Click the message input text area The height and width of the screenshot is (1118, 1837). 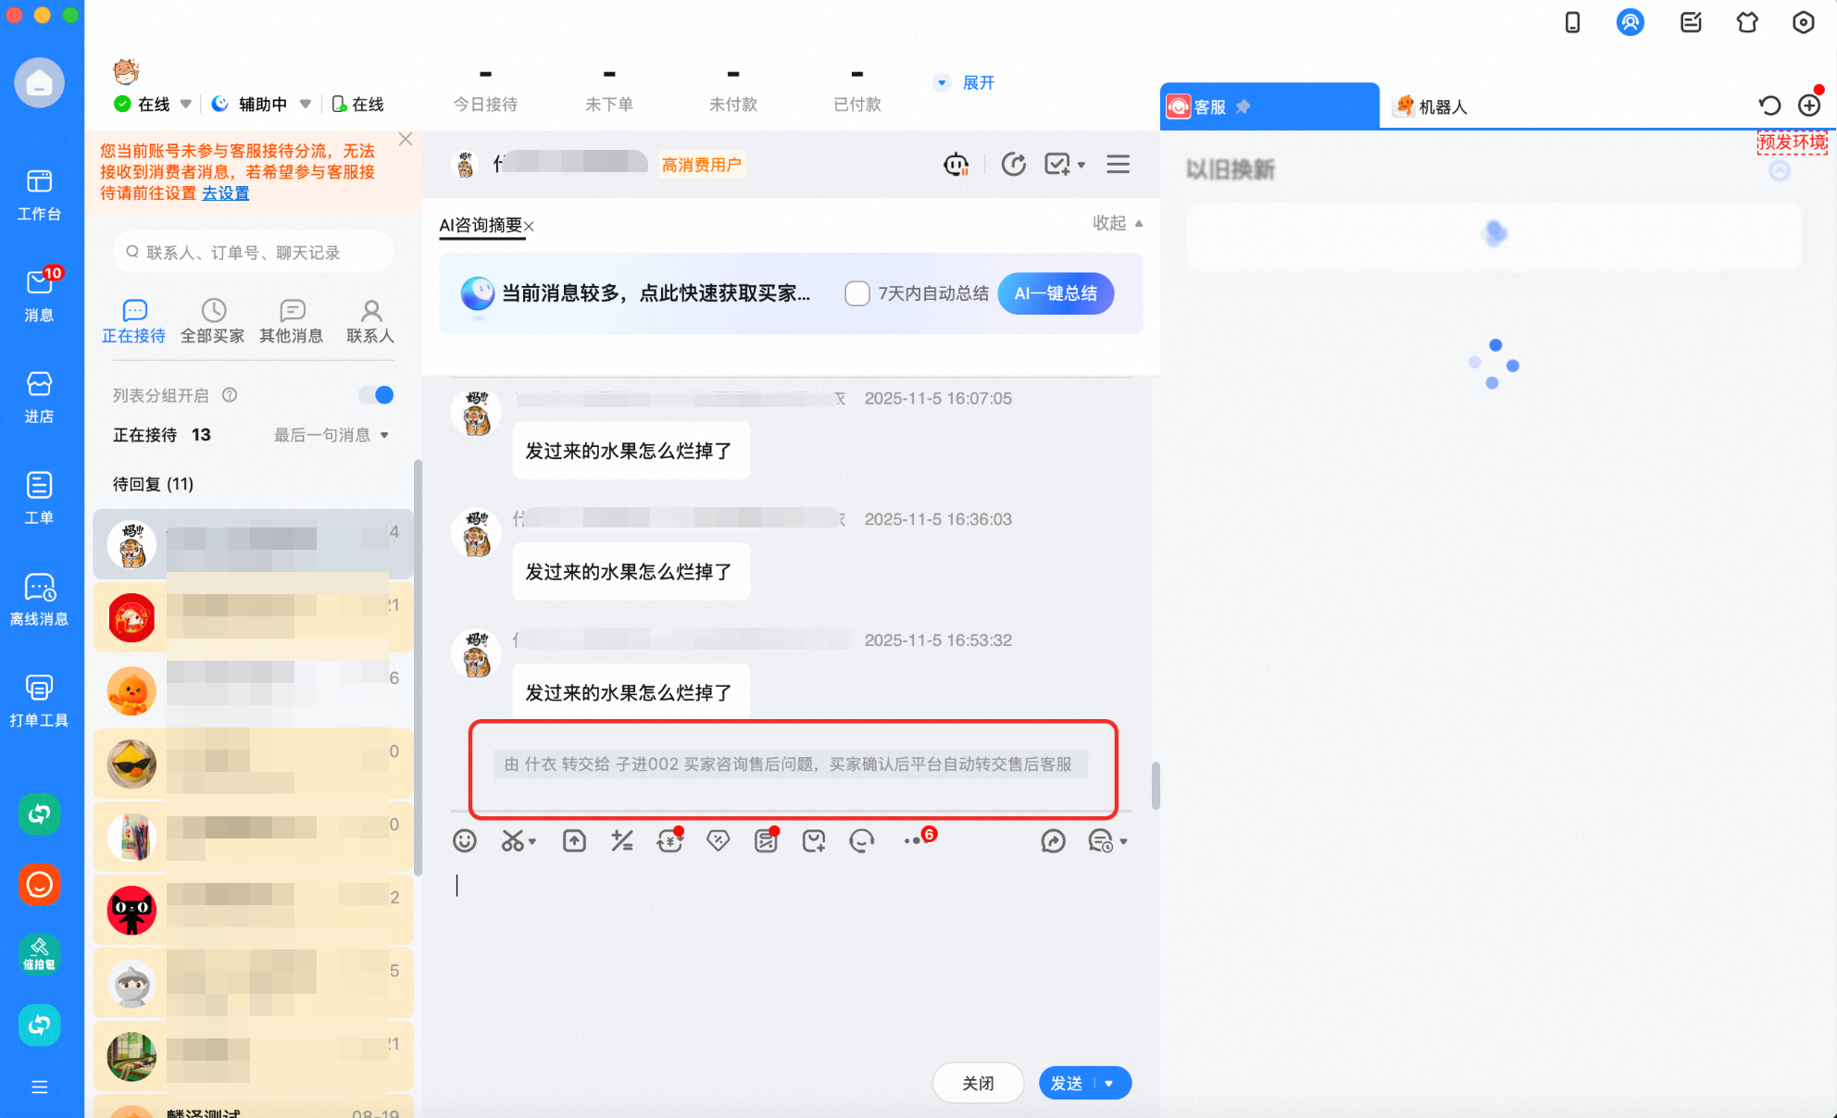(x=791, y=959)
